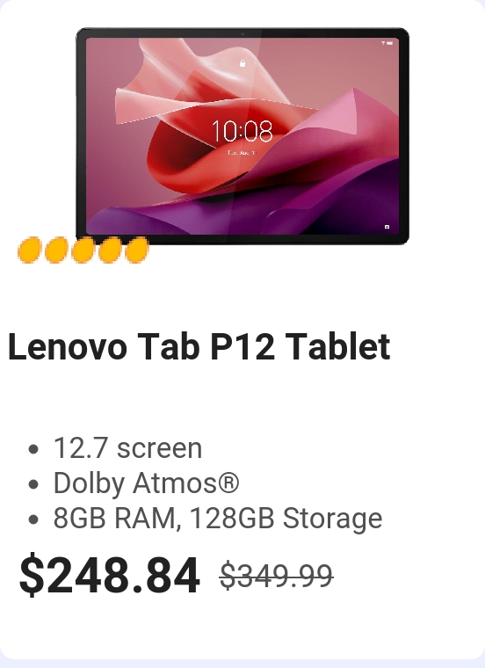Click the second rating star
The width and height of the screenshot is (485, 668).
(56, 250)
